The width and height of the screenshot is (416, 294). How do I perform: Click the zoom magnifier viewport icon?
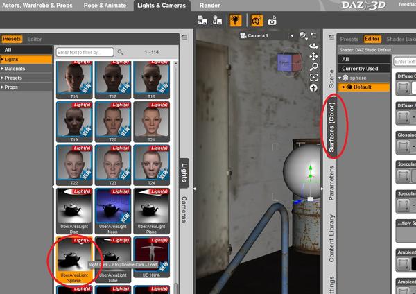[313, 67]
